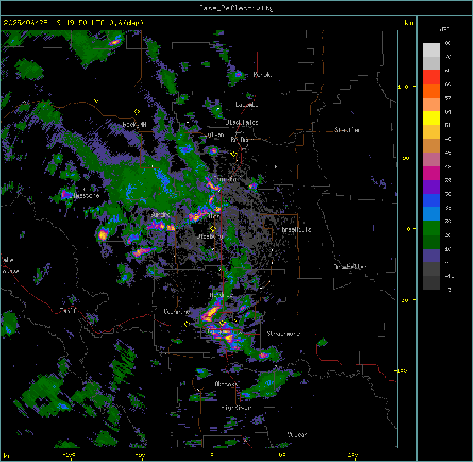Viewport: 473px width, 462px height.
Task: Pick the magenta swatch in dBZ legend
Action: (x=431, y=173)
